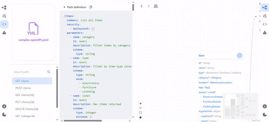
Task: Click the blue circle on Item node
Action: pos(239,55)
